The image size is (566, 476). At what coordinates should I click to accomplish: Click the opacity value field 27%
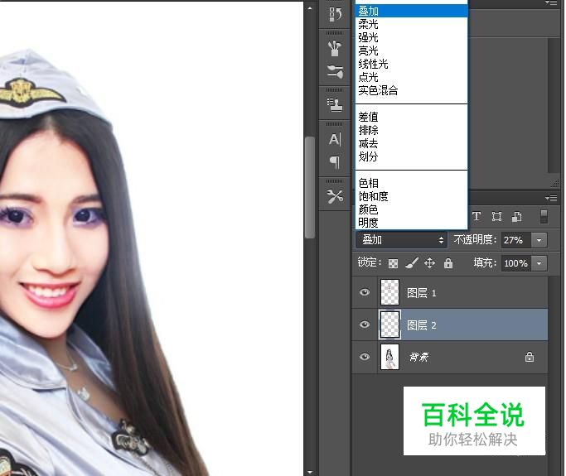[x=516, y=240]
